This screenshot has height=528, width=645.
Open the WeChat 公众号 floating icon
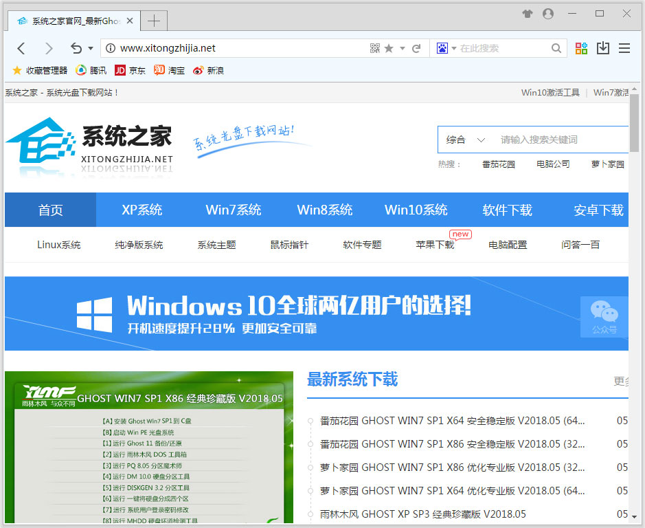(x=604, y=317)
